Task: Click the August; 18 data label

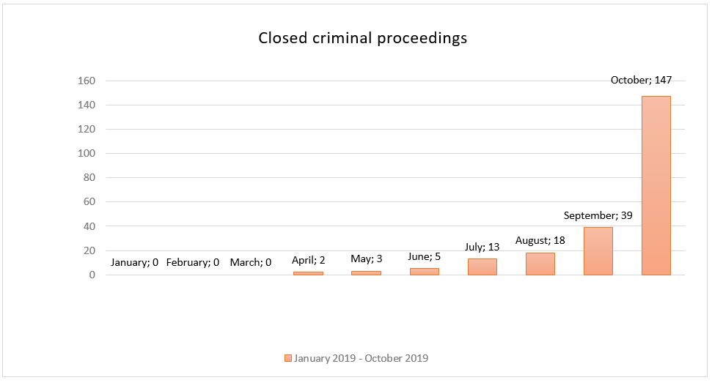Action: 540,241
